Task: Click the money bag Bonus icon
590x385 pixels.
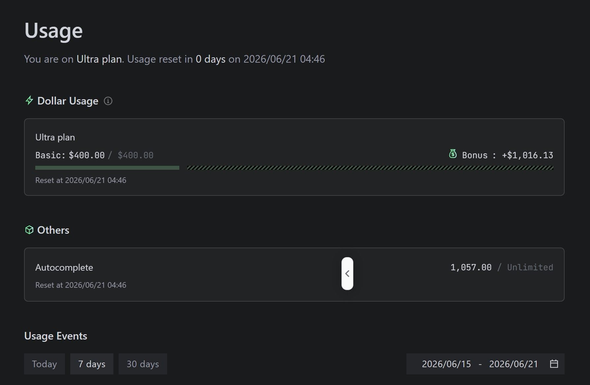Action: pyautogui.click(x=453, y=154)
